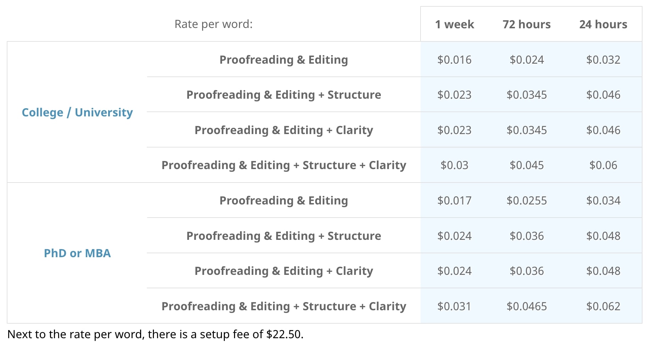Click the $0.031 one-week price

coord(454,306)
